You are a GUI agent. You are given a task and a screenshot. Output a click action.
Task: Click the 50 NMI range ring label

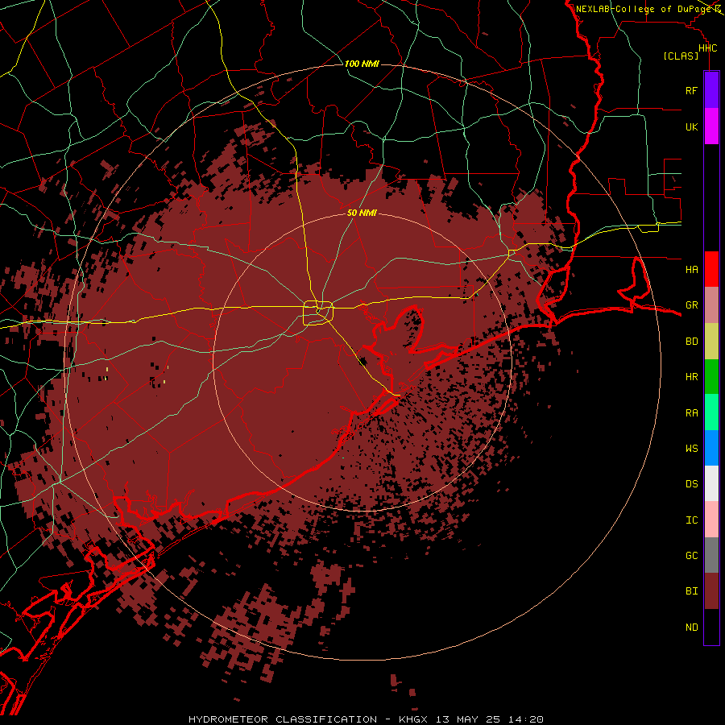pos(362,213)
